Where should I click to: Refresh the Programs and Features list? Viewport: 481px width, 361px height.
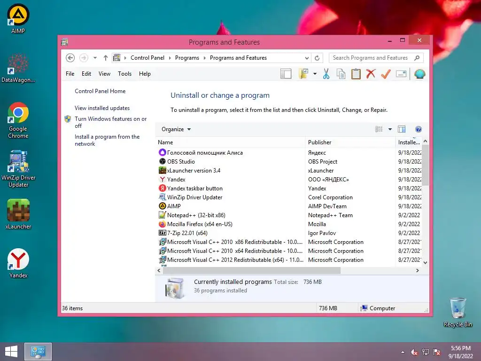317,58
